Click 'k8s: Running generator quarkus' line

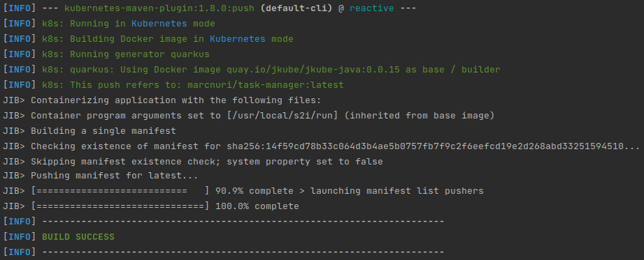click(126, 54)
